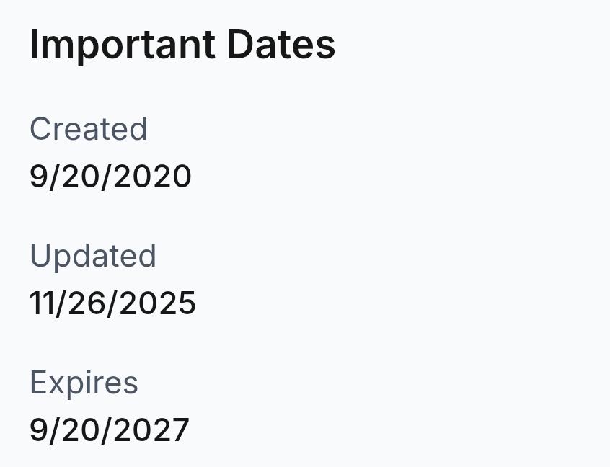
Task: Click month "9" in the Expires date
Action: coord(37,430)
